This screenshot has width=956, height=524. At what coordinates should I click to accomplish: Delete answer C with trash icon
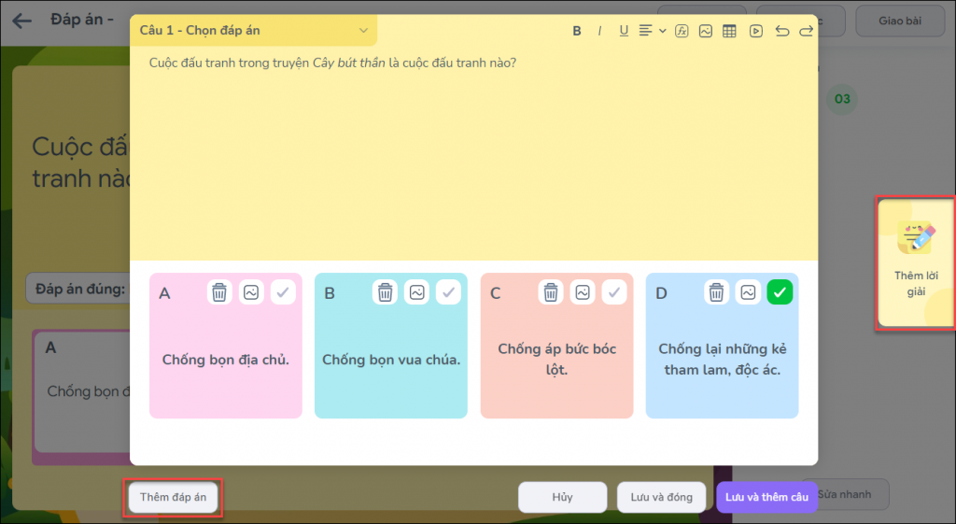click(x=551, y=292)
